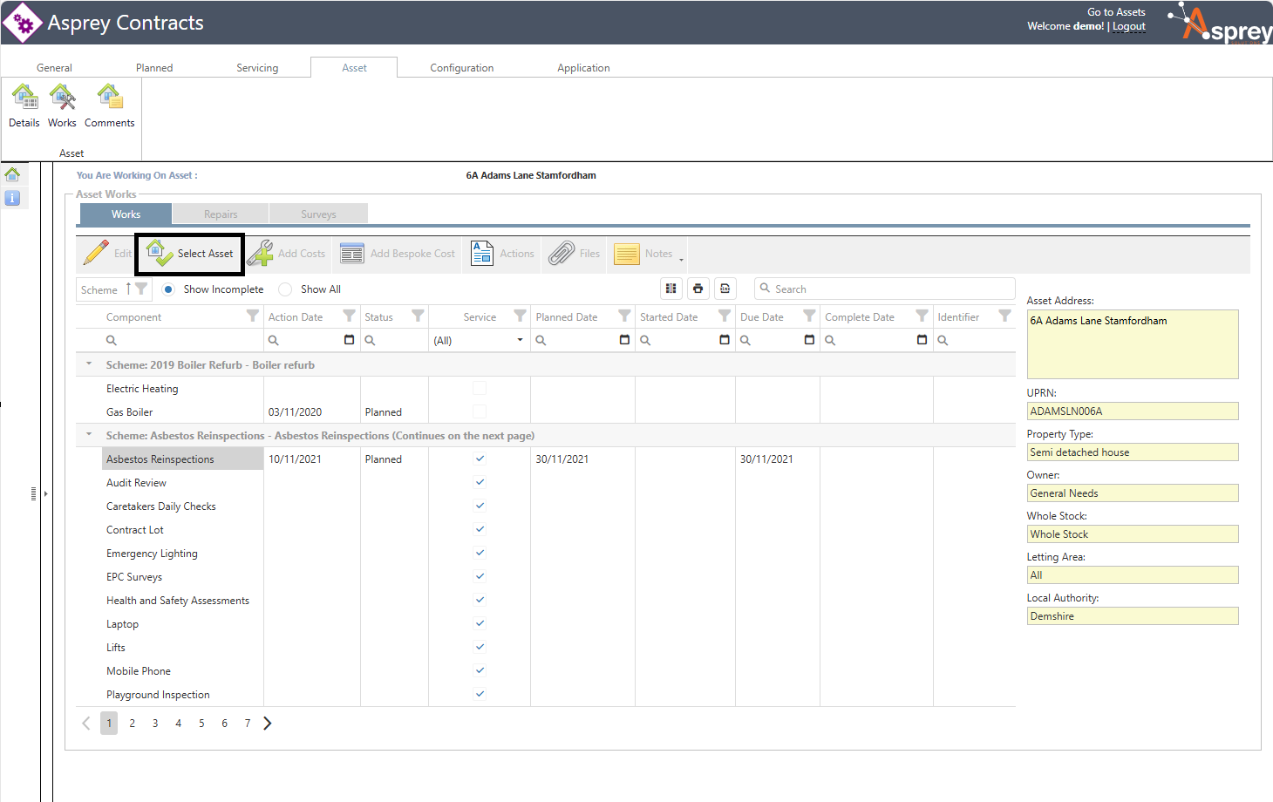1273x802 pixels.
Task: Go to page 3 of the grid
Action: [x=155, y=724]
